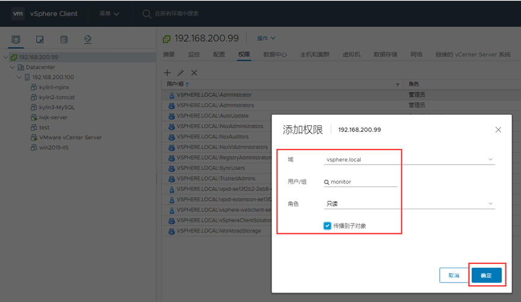Open the domain dropdown showing vsphere.local

coord(410,160)
